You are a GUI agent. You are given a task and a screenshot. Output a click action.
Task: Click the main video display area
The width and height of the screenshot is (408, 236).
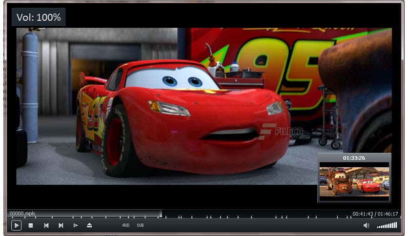coord(204,106)
